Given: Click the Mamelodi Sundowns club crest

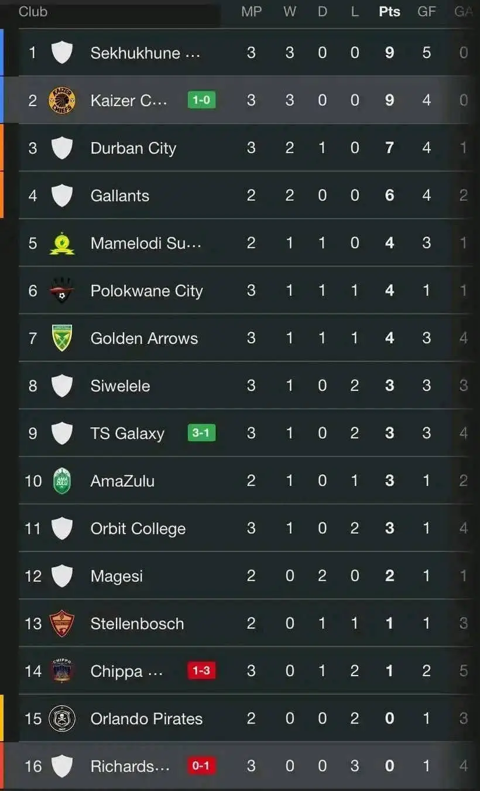Looking at the screenshot, I should [61, 243].
